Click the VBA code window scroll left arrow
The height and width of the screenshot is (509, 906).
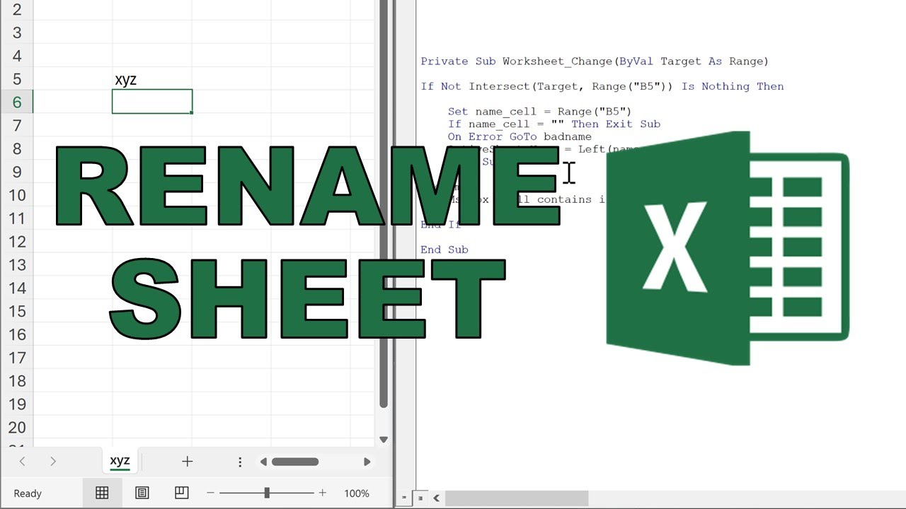(x=436, y=498)
